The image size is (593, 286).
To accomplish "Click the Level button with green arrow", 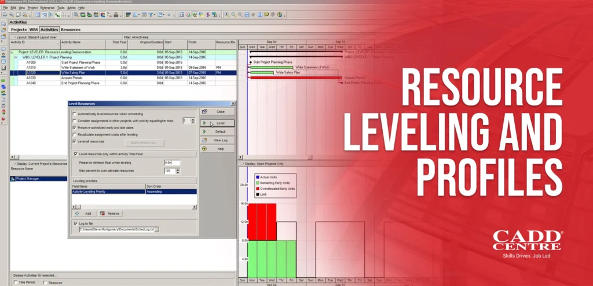I will coord(219,123).
